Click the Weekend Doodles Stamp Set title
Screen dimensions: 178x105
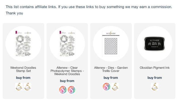click(23, 69)
